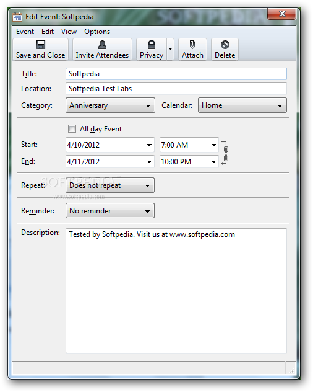Toggle the link start and end dates icon
The image size is (313, 392).
pos(225,153)
